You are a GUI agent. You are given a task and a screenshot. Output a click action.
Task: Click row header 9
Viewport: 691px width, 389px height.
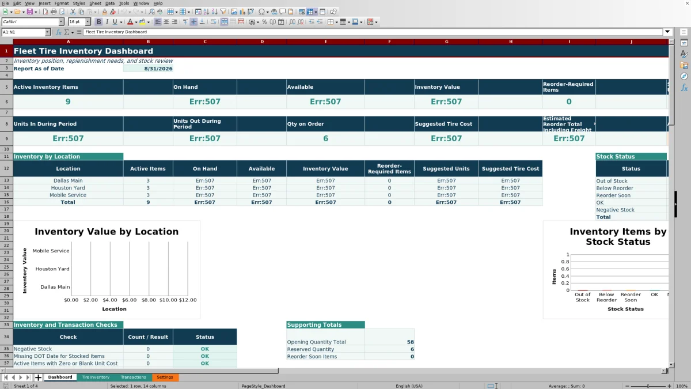pyautogui.click(x=6, y=139)
